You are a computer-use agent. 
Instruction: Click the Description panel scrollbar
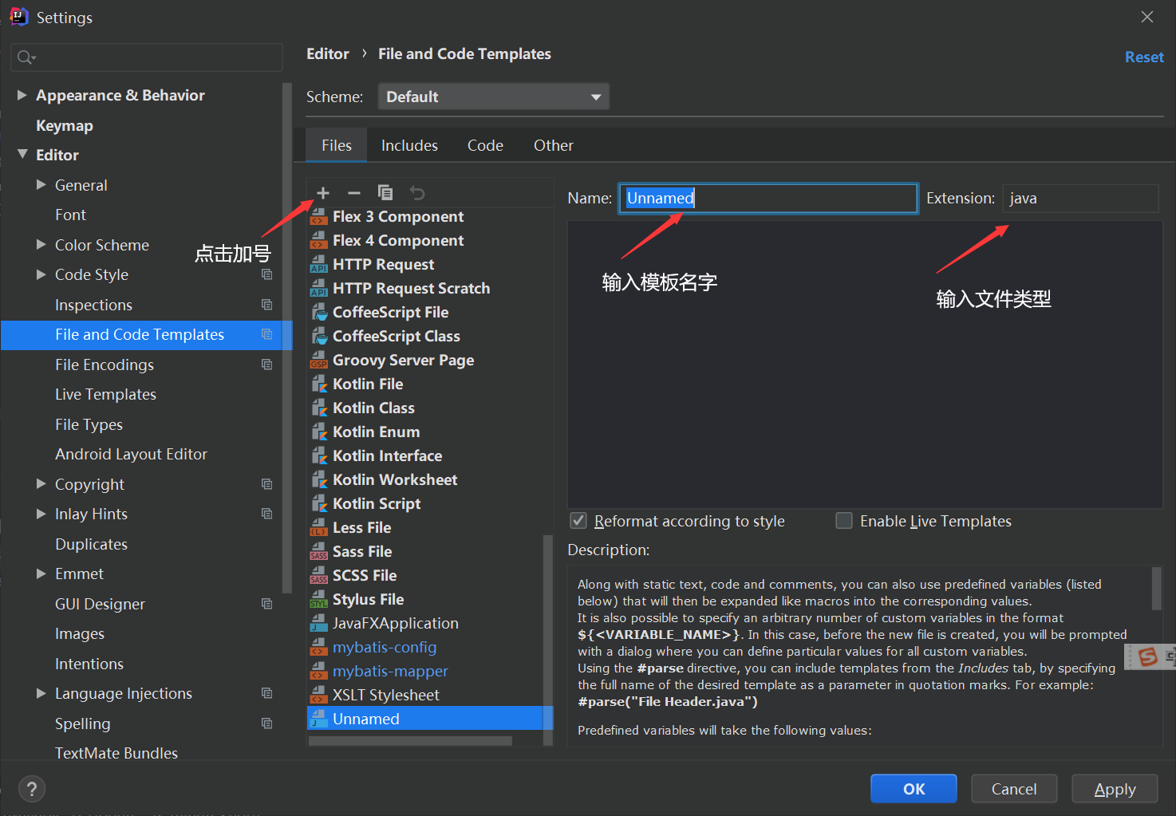tap(1156, 589)
